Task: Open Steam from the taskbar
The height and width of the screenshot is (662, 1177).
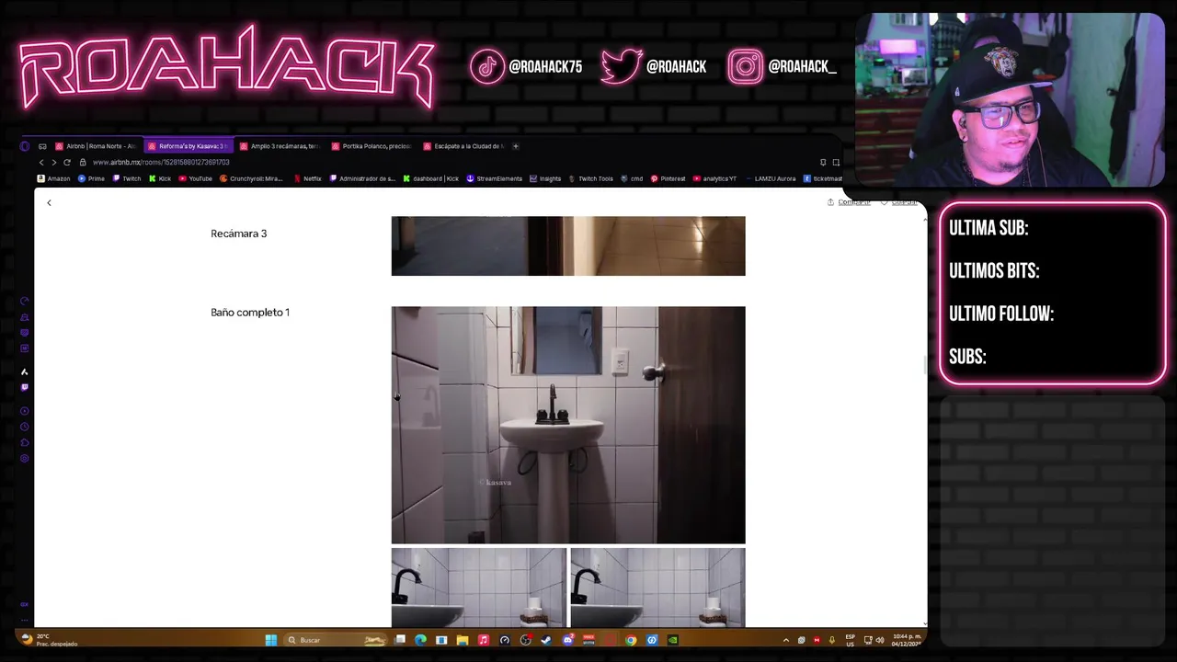Action: tap(546, 640)
